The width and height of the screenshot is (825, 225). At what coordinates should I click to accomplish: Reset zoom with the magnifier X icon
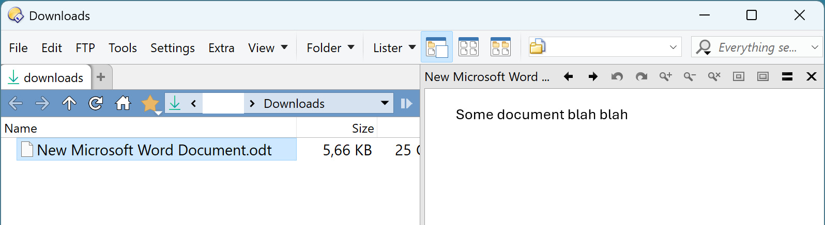[x=714, y=77]
